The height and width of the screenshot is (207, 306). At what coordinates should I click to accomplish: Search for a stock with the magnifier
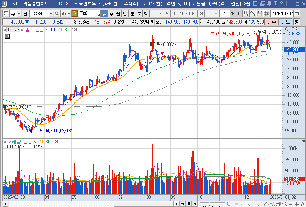click(x=57, y=14)
